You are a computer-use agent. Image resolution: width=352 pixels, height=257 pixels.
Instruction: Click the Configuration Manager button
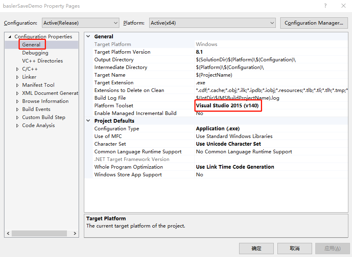(x=314, y=23)
